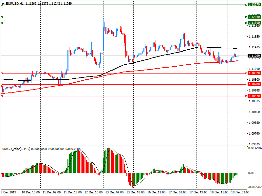Click the 1.10375 price scale value
Viewport: 262px width, 196px height.
point(254,101)
